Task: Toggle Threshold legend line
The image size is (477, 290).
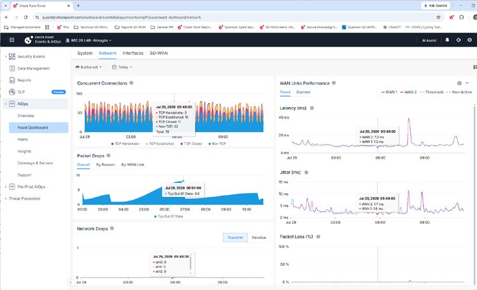Action: coord(431,92)
